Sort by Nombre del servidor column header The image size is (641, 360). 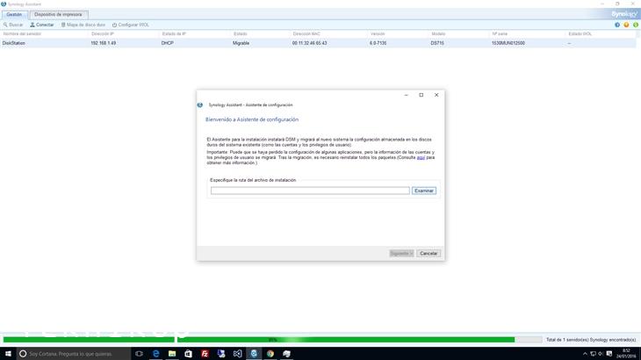pos(23,33)
